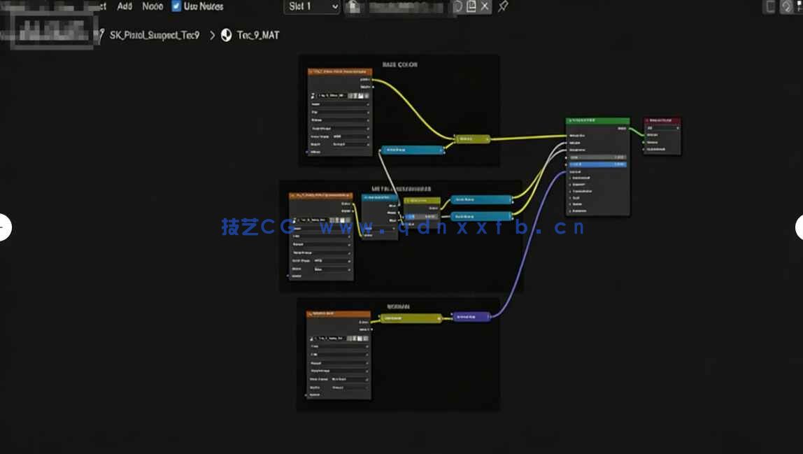This screenshot has height=454, width=803.
Task: Click the pin icon in header
Action: point(503,7)
